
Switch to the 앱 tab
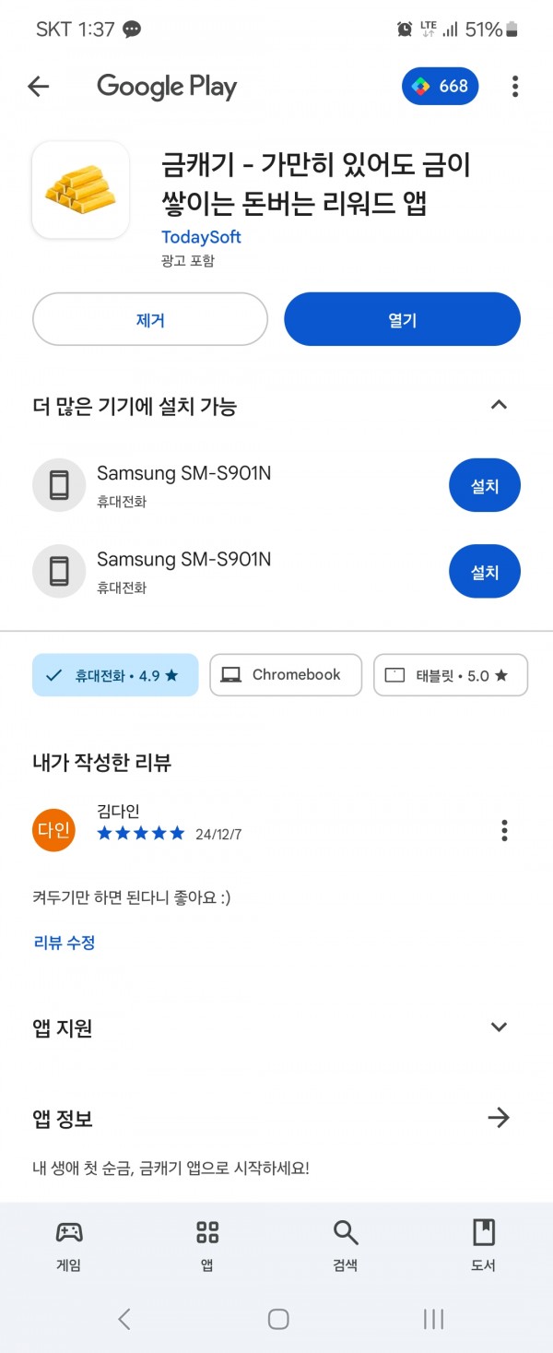click(x=207, y=1245)
